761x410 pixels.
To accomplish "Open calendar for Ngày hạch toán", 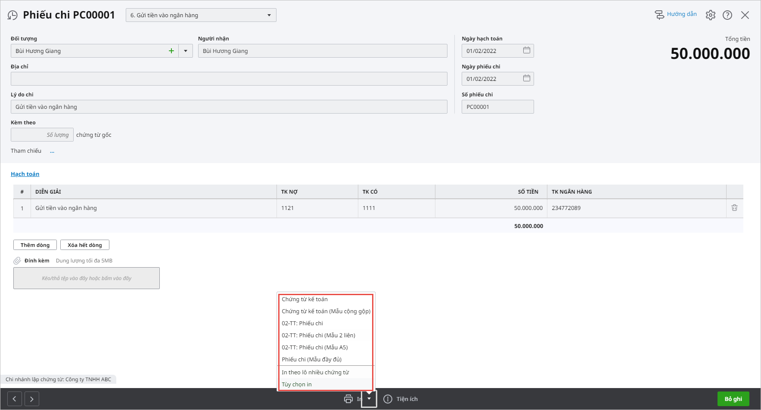I will pyautogui.click(x=526, y=50).
